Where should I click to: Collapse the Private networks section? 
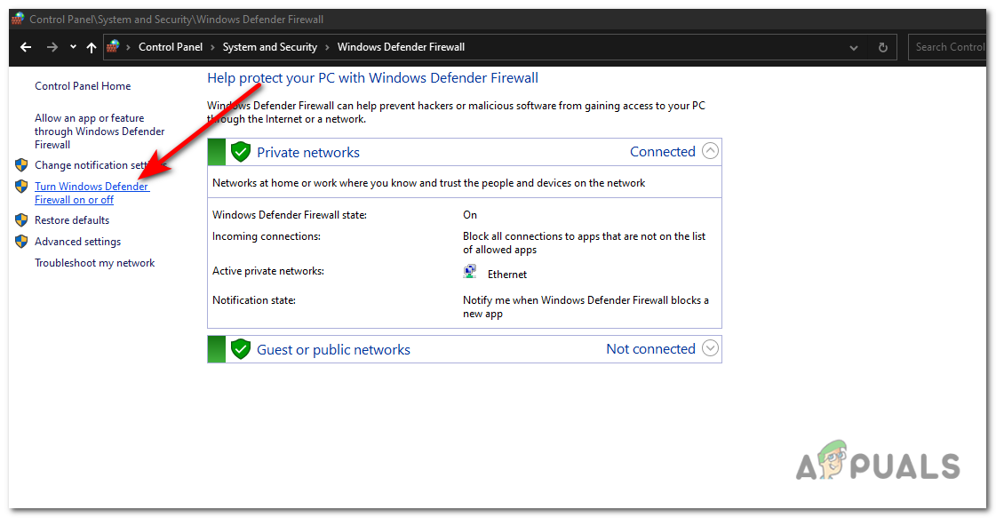[710, 151]
